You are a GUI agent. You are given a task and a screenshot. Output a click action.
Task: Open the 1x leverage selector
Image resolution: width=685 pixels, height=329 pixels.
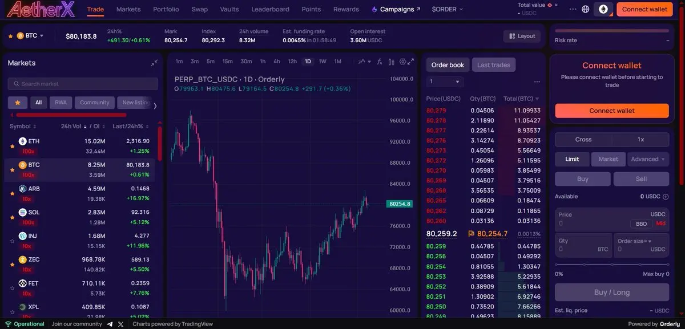pos(640,140)
